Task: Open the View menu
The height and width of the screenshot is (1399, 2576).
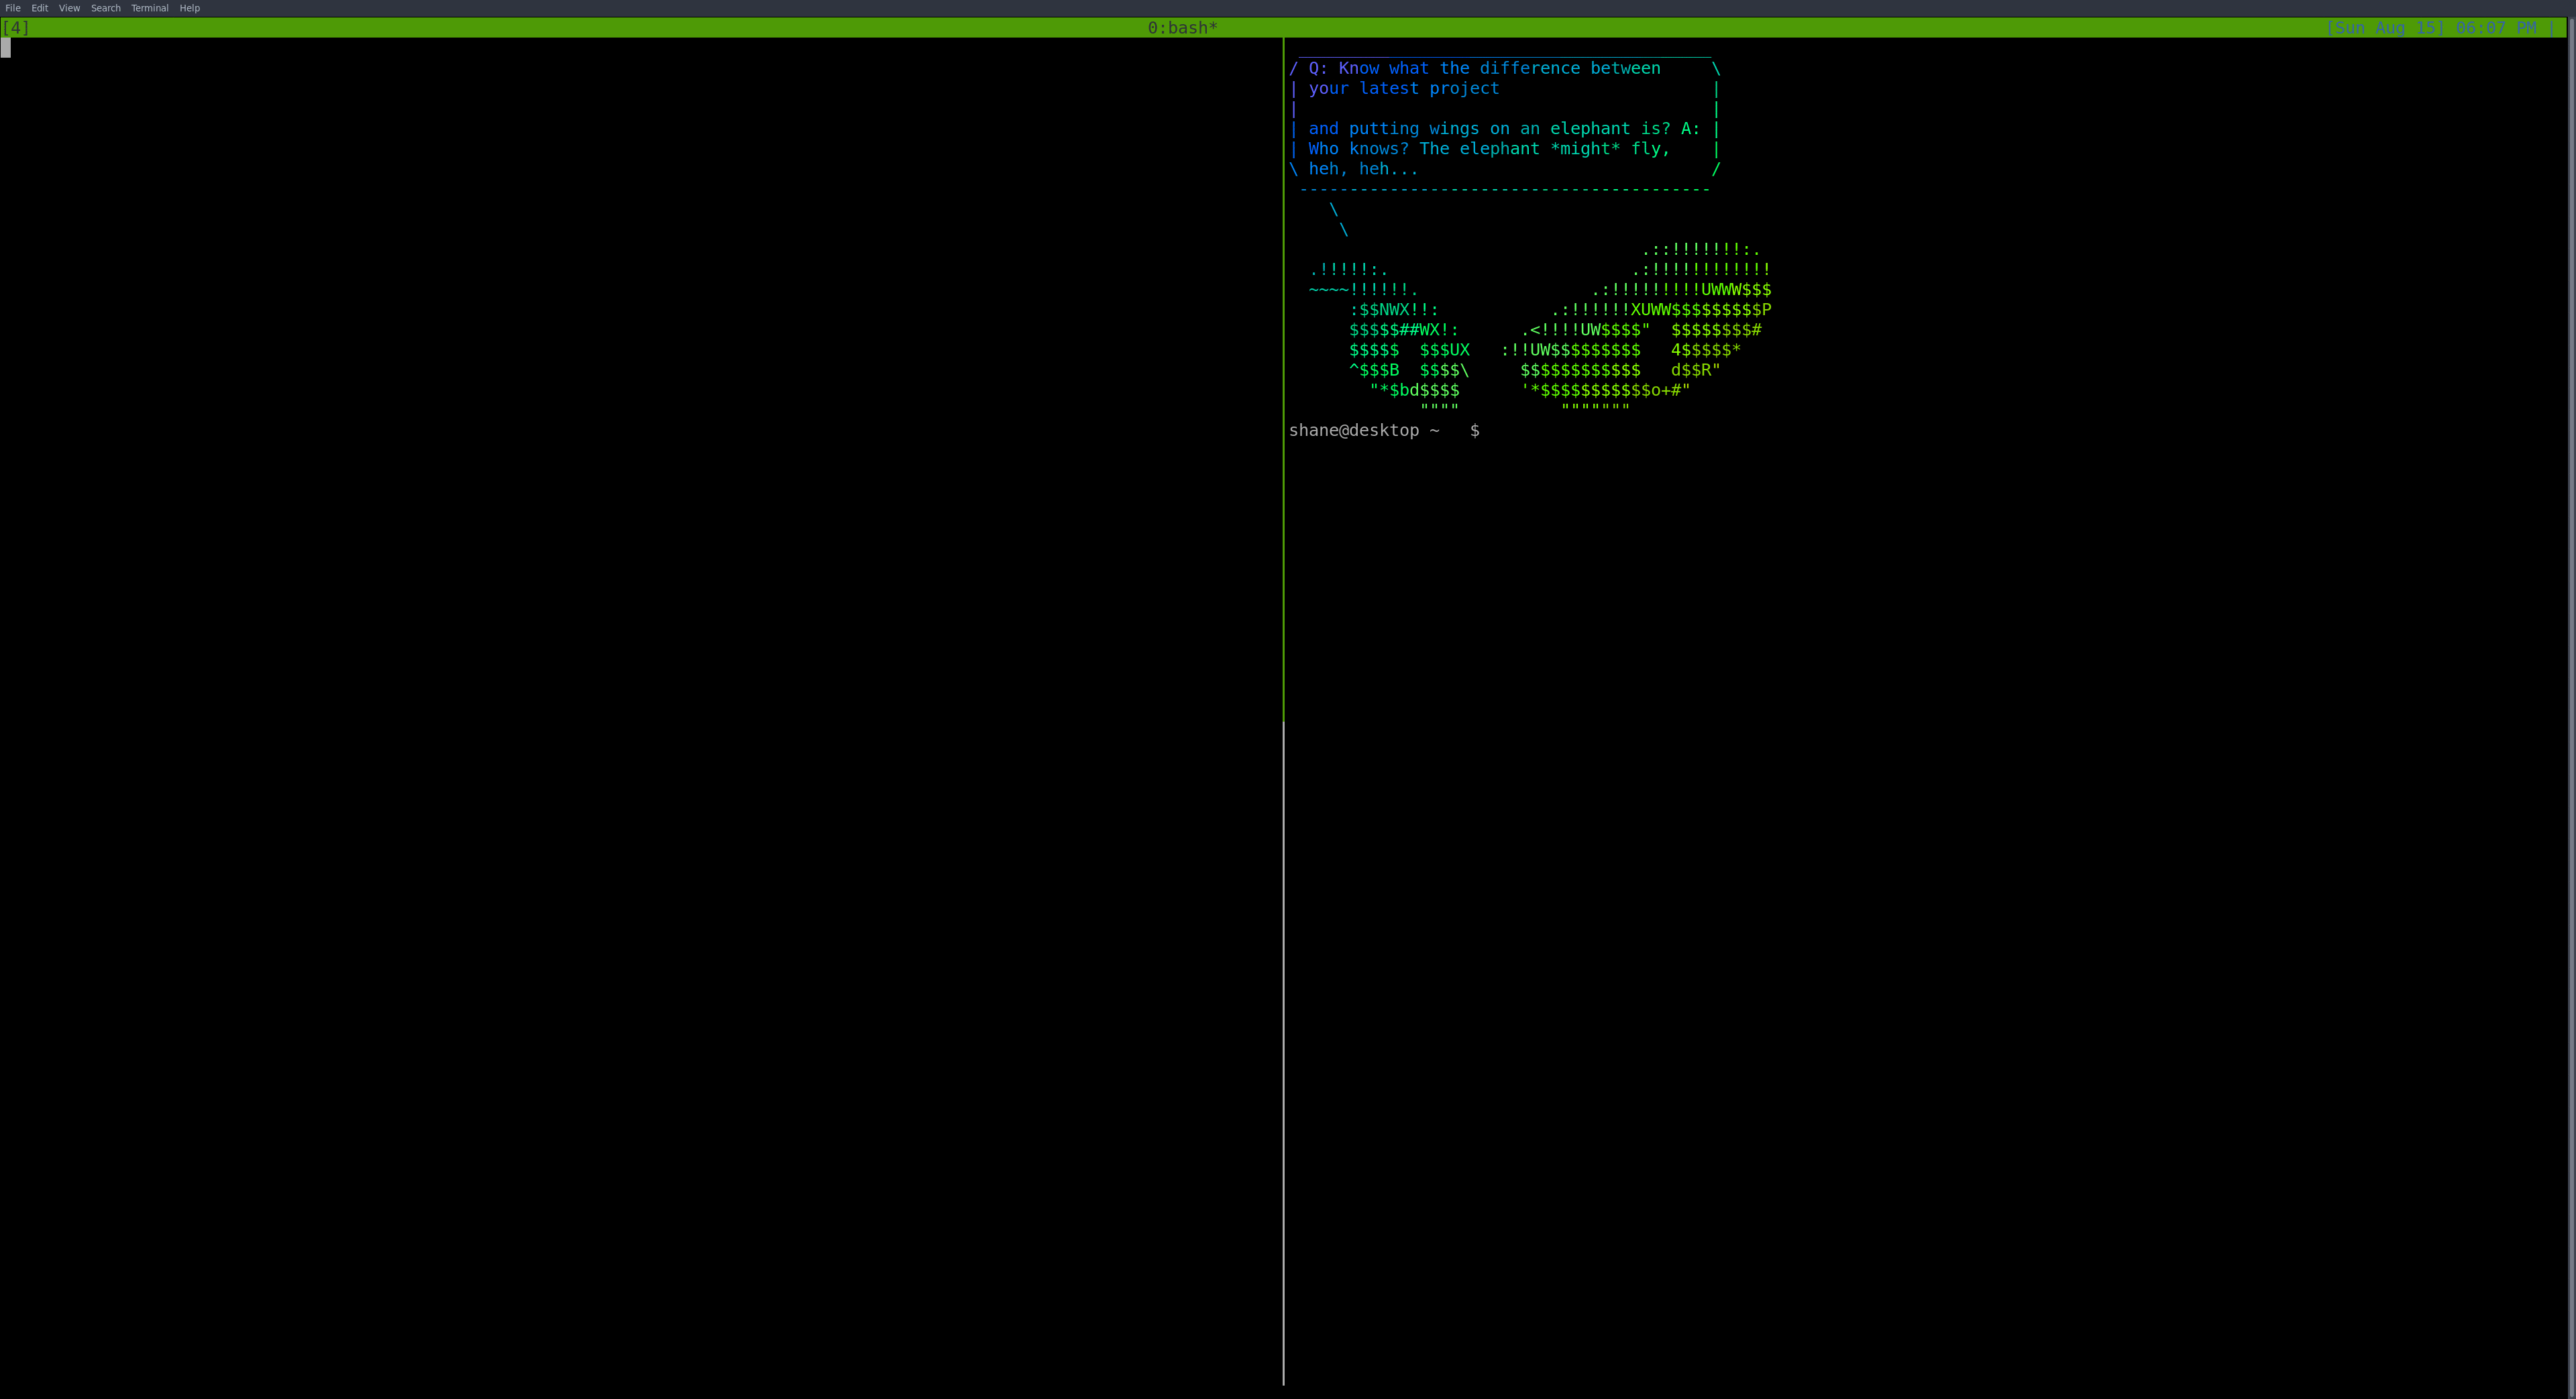Action: pyautogui.click(x=69, y=8)
